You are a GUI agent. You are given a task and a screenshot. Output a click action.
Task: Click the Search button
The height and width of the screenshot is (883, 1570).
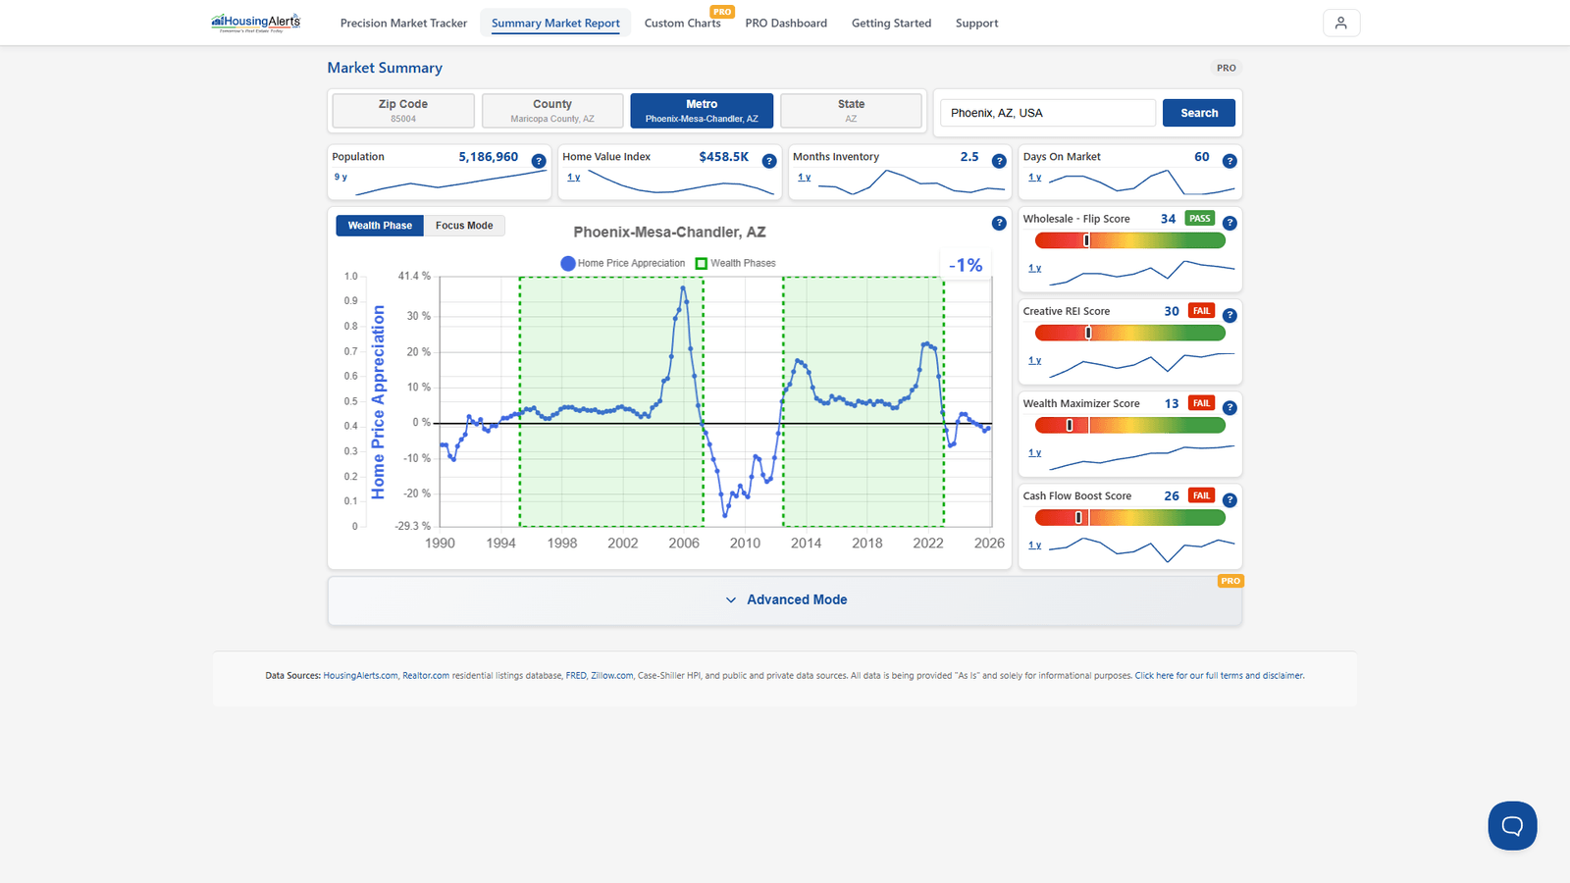[1199, 113]
